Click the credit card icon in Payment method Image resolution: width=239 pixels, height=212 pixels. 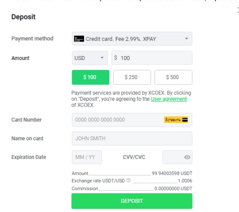coord(79,39)
